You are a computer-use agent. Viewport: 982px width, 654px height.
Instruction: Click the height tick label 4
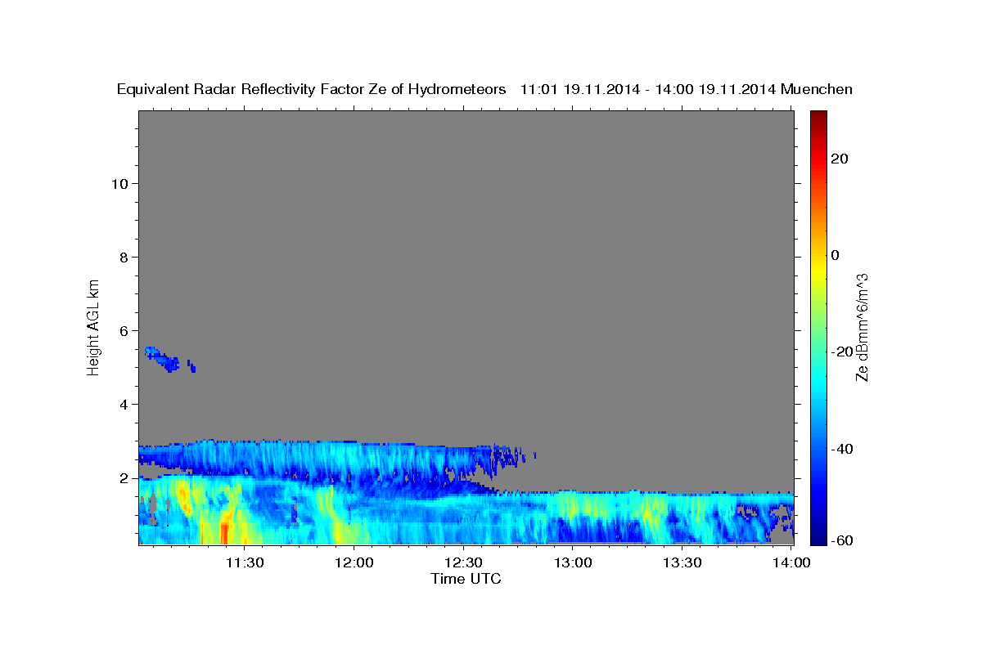124,405
